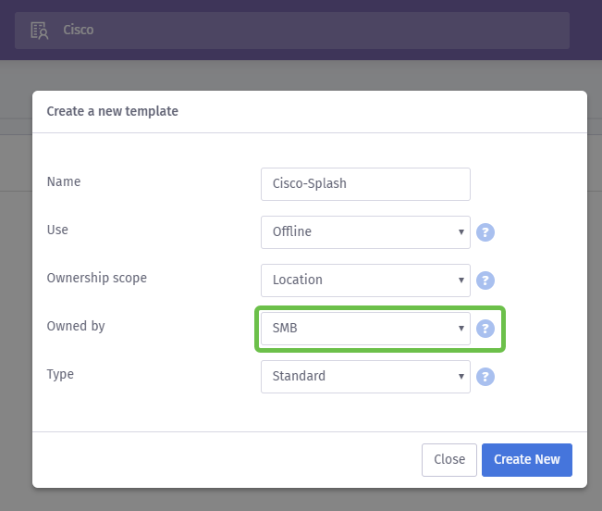The image size is (602, 511).
Task: Focus the Cisco field in top bar
Action: point(305,31)
